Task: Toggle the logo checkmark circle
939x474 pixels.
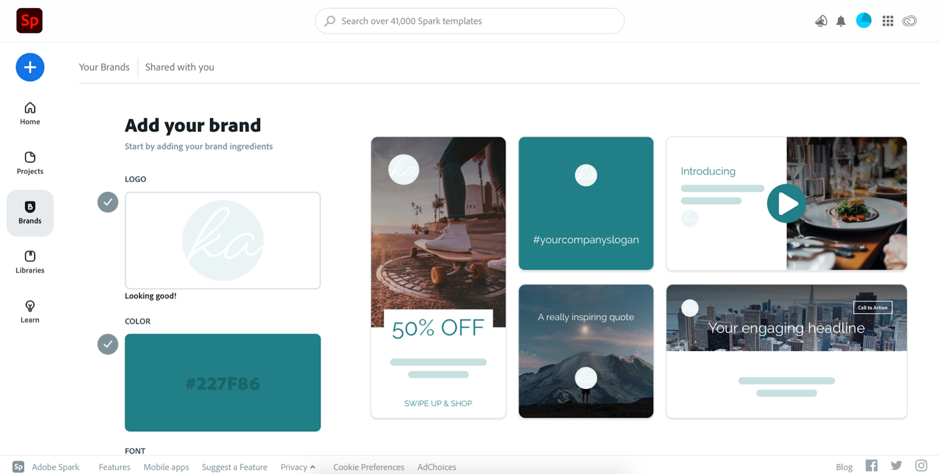Action: [x=108, y=202]
